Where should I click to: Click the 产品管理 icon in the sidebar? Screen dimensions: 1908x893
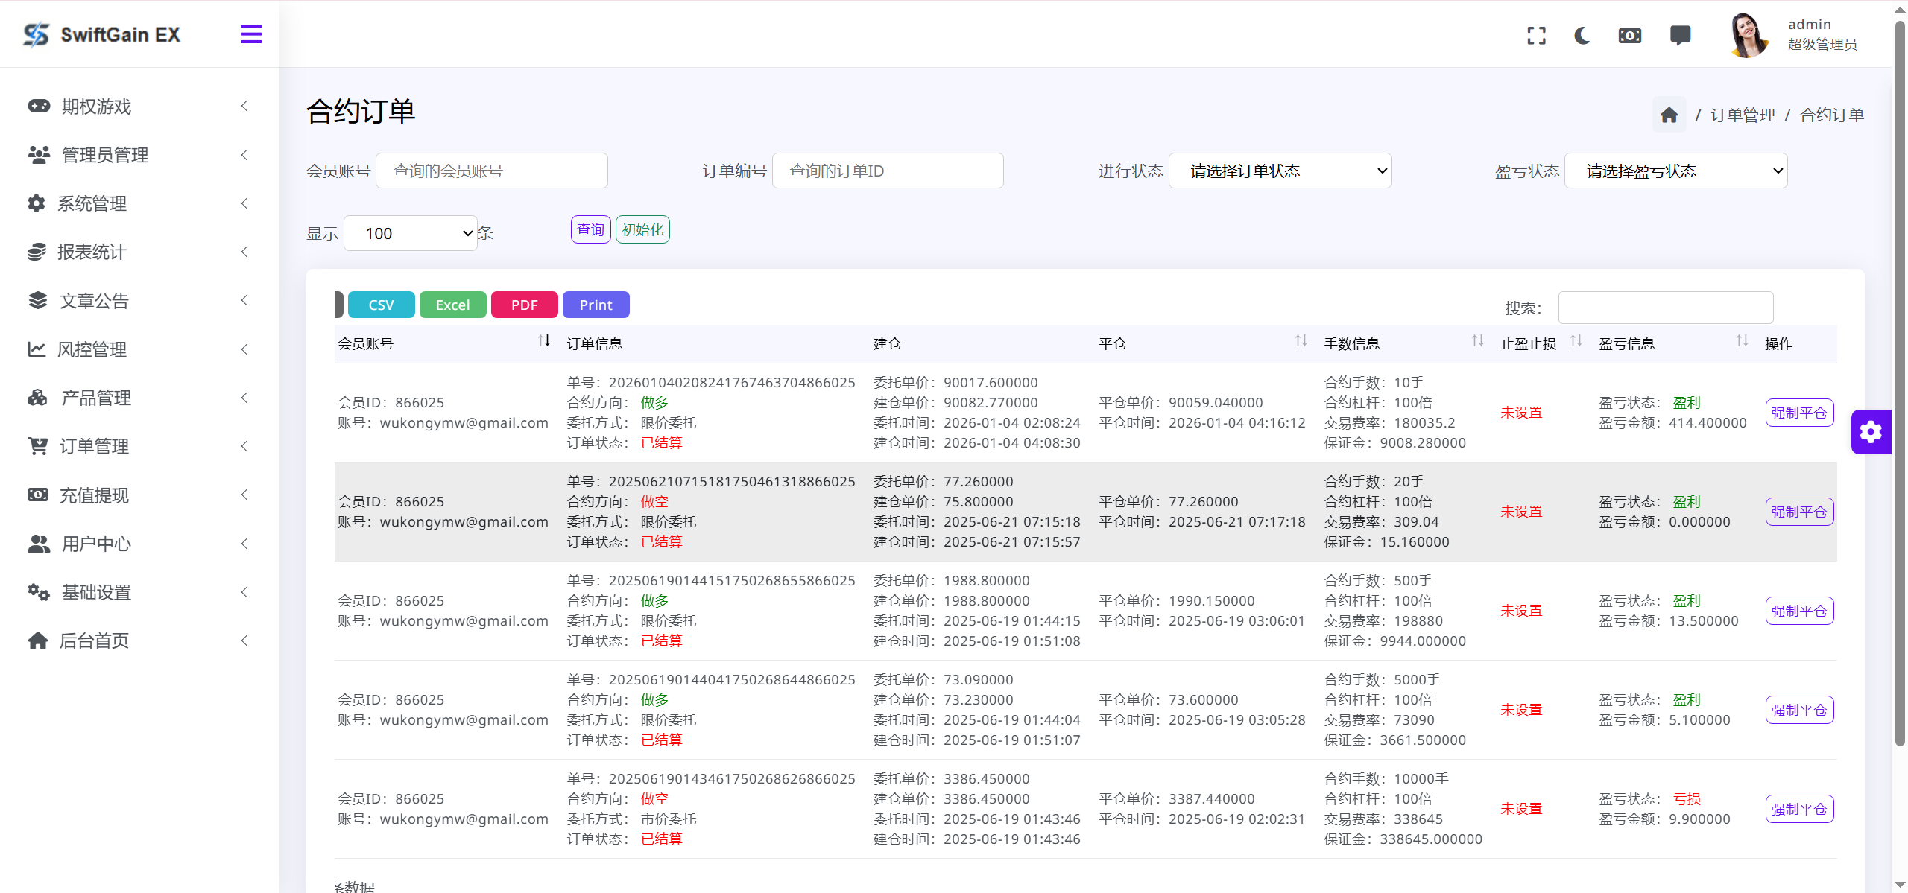pyautogui.click(x=38, y=398)
